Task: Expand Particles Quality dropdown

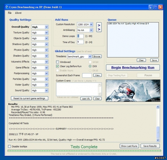Action: 46,79
